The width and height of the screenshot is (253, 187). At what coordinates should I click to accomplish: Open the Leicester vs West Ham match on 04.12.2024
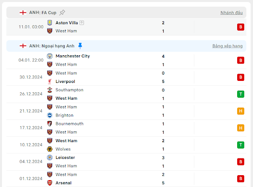(x=126, y=162)
